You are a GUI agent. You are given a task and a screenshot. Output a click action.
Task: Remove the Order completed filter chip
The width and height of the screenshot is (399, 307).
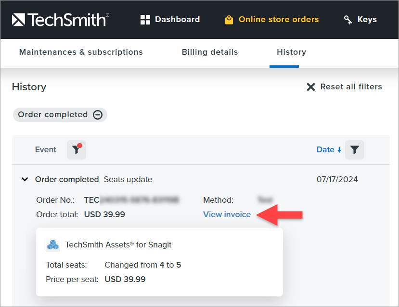tap(98, 114)
